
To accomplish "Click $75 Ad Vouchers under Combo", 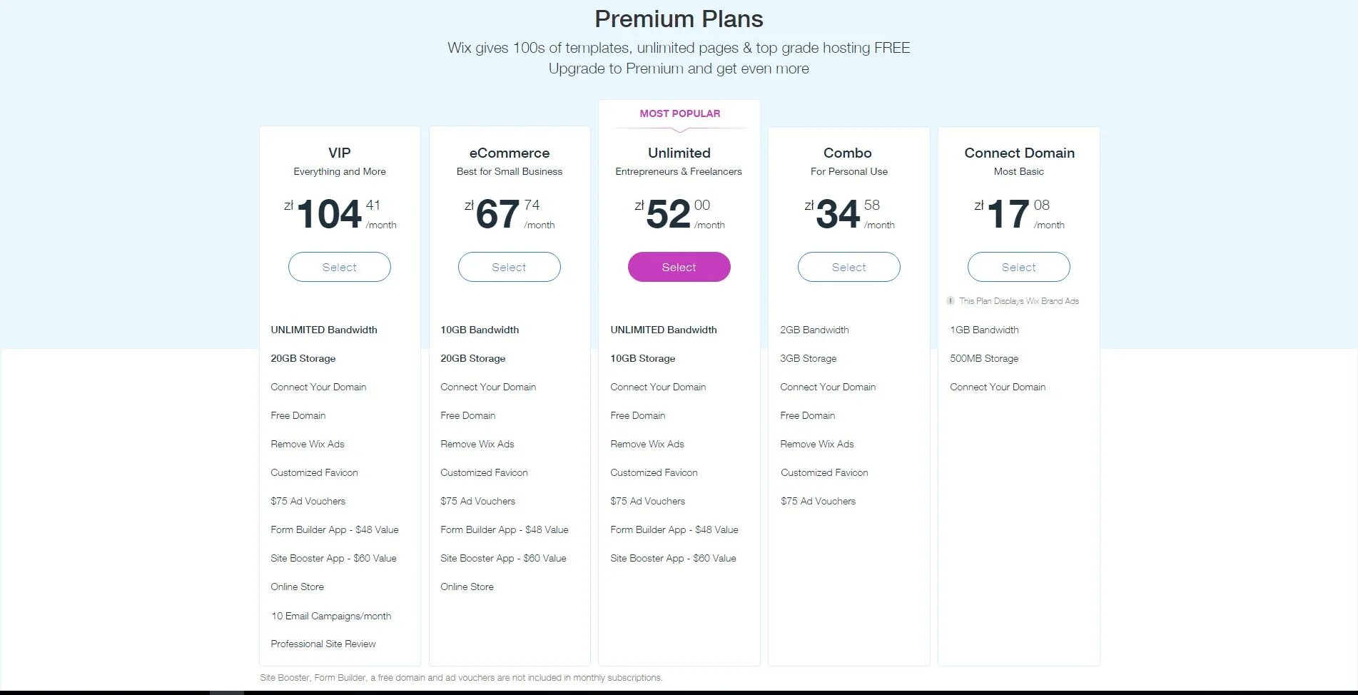I will pyautogui.click(x=818, y=501).
